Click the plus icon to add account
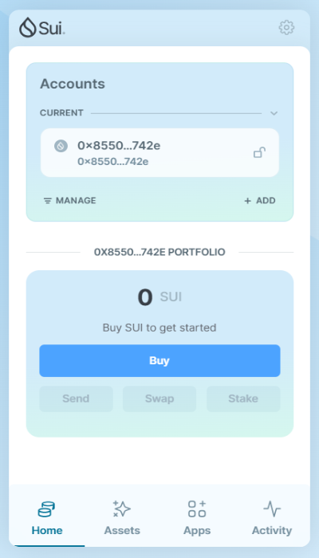 coord(247,201)
